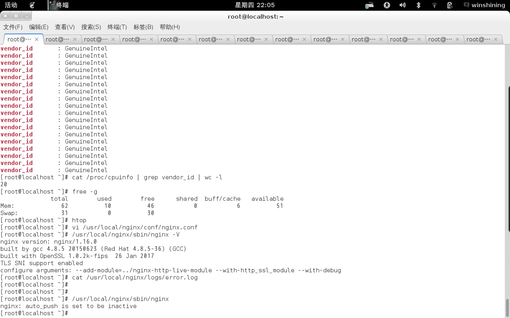Click the chat status icon beside winshining
This screenshot has width=510, height=318.
tap(467, 5)
